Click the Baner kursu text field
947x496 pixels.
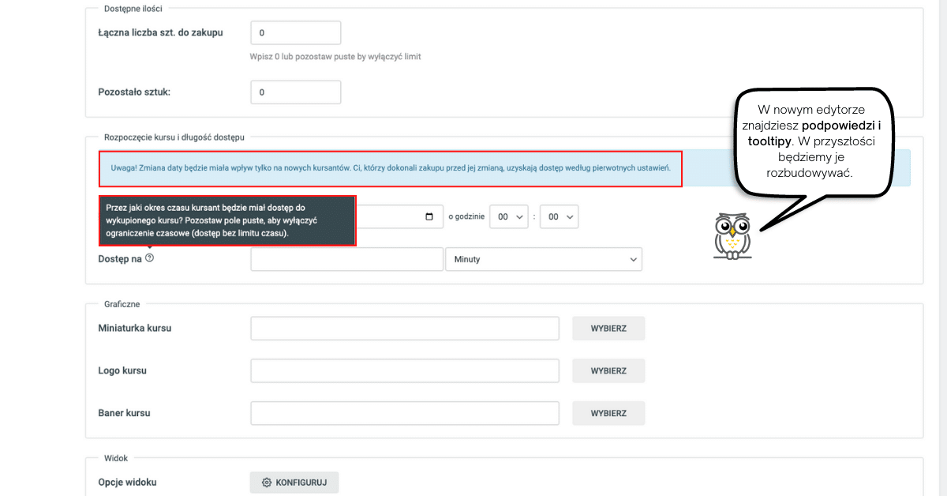(405, 413)
